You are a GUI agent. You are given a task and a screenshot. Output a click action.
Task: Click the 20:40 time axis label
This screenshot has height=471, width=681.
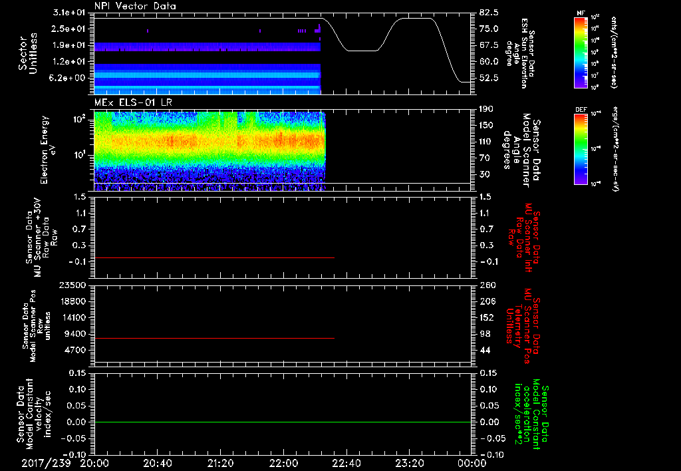coord(157,463)
